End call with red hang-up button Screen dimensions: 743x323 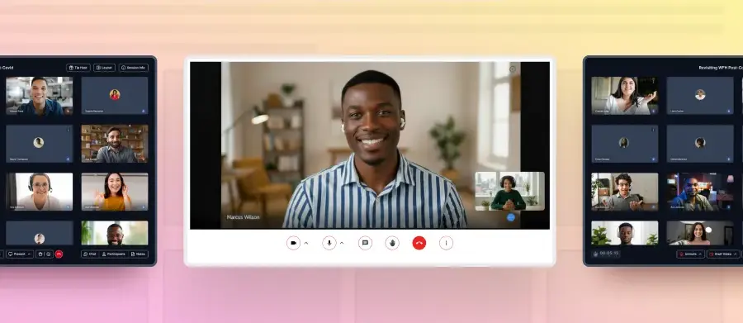click(419, 243)
